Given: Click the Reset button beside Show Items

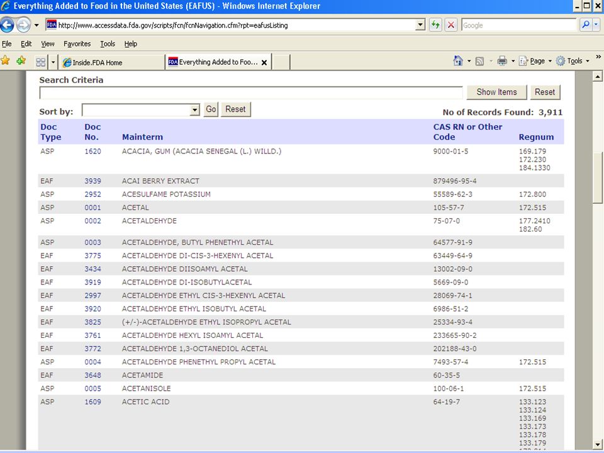Looking at the screenshot, I should pos(545,92).
